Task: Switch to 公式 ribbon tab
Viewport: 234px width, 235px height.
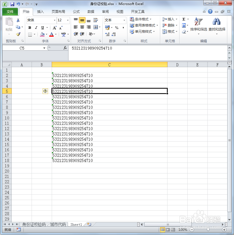Action: [76, 12]
